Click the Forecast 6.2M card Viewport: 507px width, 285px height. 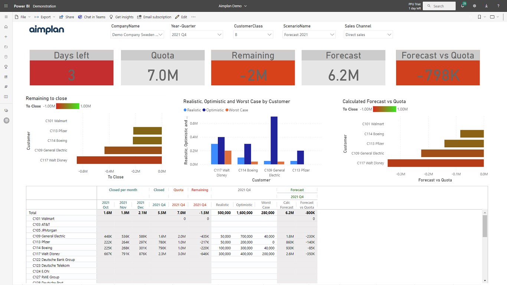(343, 68)
